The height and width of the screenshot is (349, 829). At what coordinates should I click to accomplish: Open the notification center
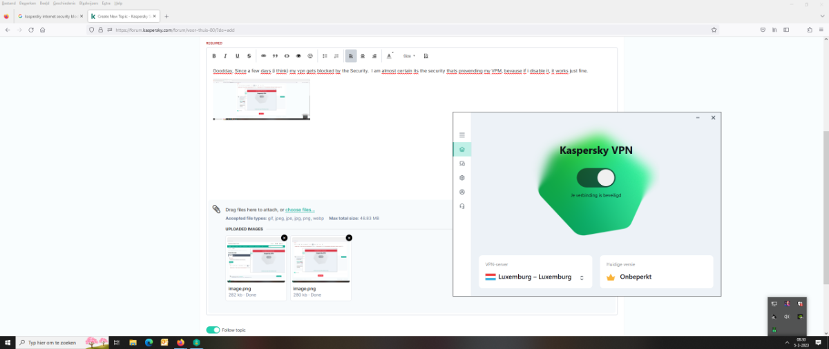click(819, 342)
